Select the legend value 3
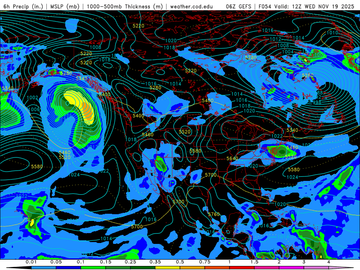This screenshot has width=360, height=270. pyautogui.click(x=304, y=262)
